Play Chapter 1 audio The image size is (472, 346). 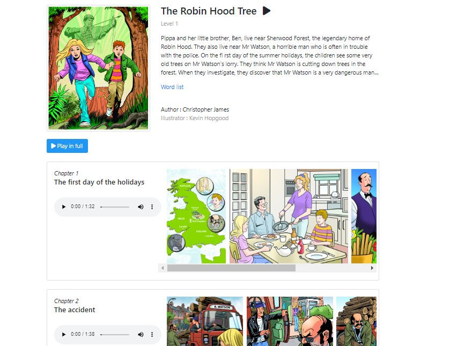[x=63, y=207]
